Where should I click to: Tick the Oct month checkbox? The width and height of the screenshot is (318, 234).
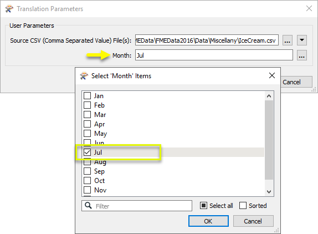(x=87, y=180)
